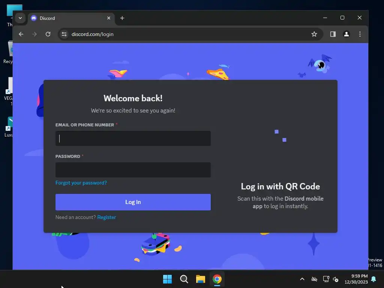Image resolution: width=384 pixels, height=288 pixels.
Task: Select the Discord browser tab
Action: (71, 18)
